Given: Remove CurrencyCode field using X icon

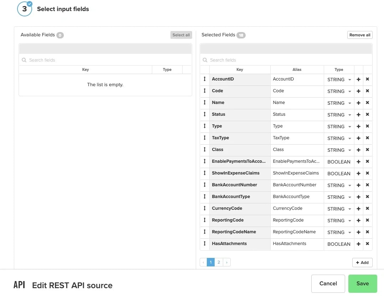Looking at the screenshot, I should [367, 208].
